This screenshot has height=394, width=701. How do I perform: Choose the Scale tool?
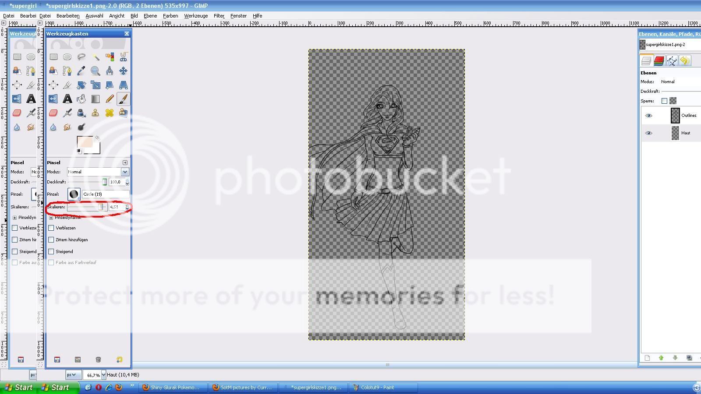(96, 85)
